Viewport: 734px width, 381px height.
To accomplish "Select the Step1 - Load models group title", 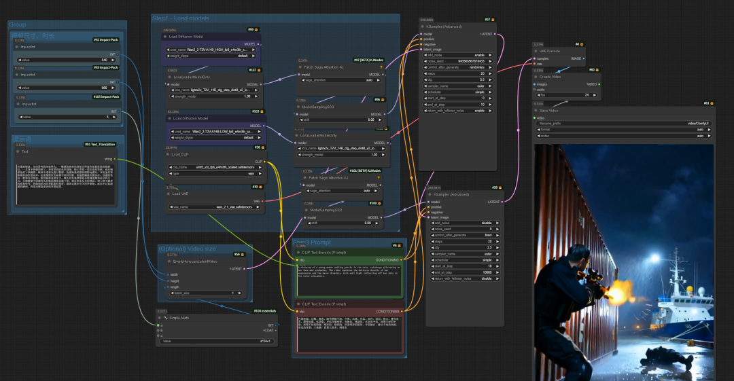I will [x=181, y=18].
